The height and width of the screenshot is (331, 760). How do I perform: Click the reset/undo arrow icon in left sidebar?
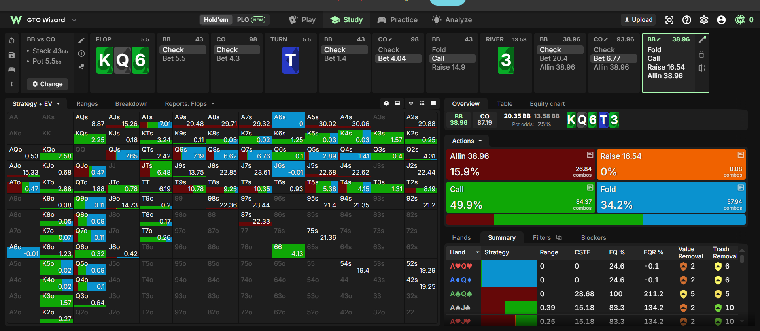pyautogui.click(x=11, y=41)
